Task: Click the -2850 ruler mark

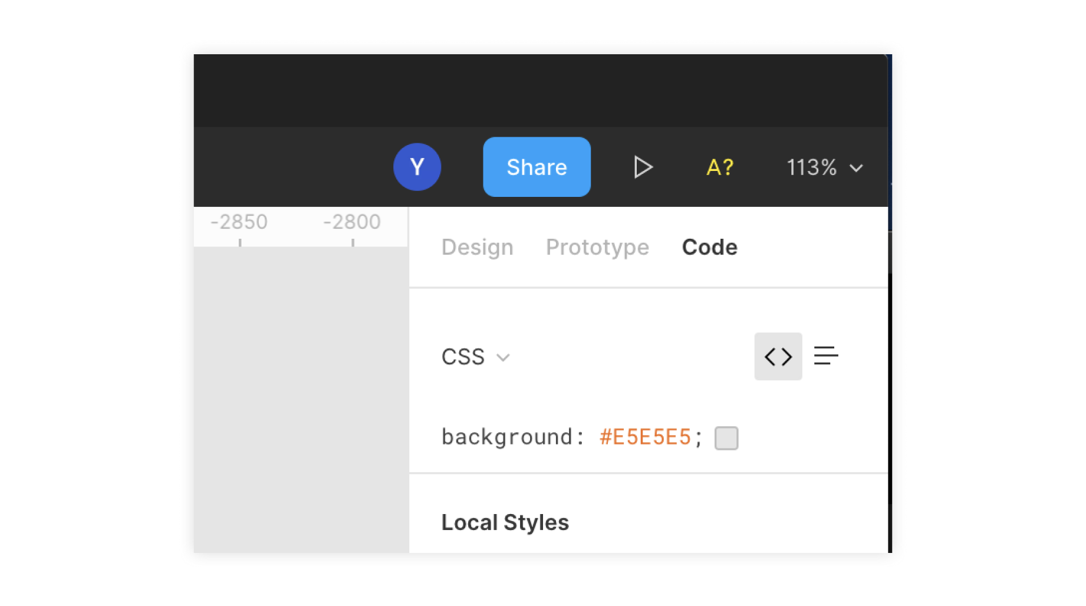Action: [x=239, y=222]
